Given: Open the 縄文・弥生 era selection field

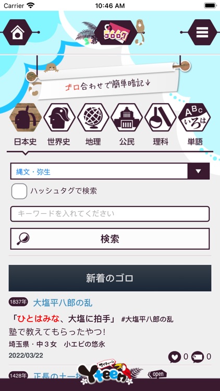Looking at the screenshot, I should [110, 172].
